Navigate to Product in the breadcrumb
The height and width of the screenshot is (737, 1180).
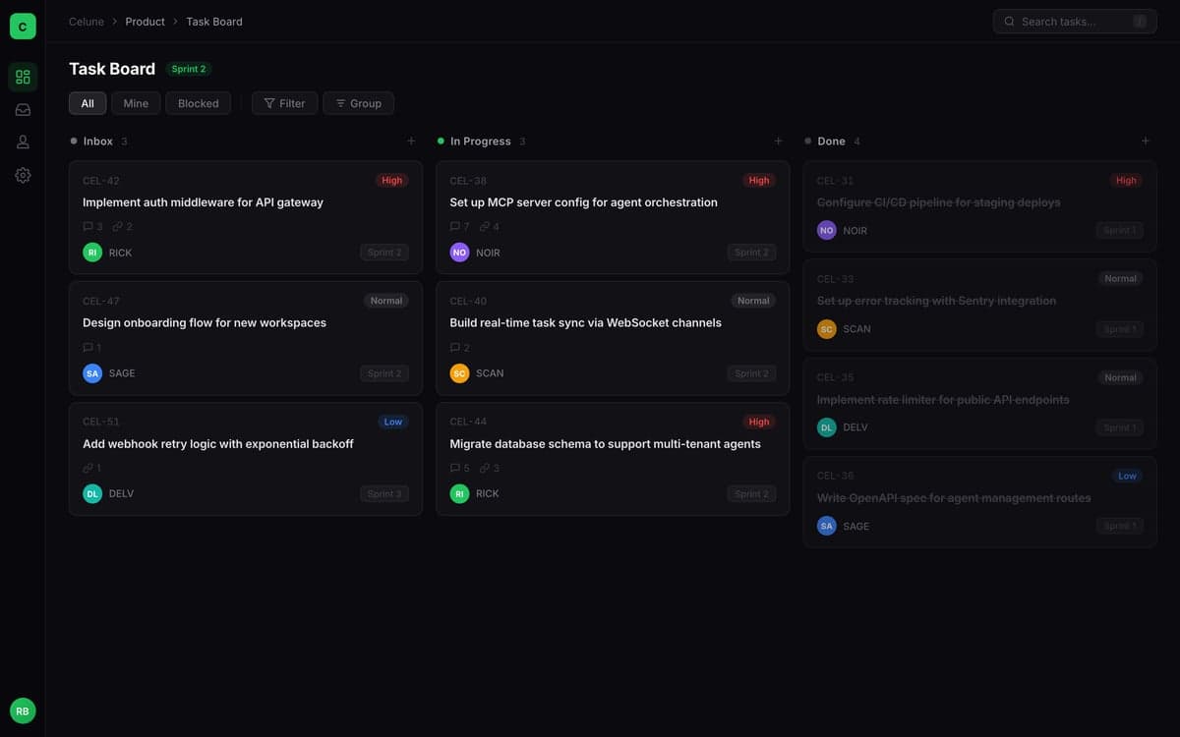pyautogui.click(x=144, y=20)
